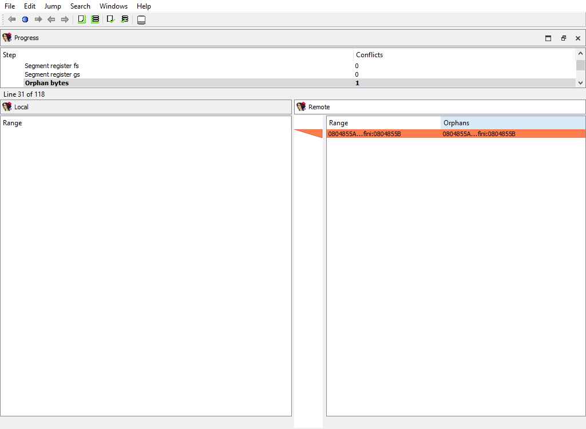Open the Jump menu
Image resolution: width=586 pixels, height=429 pixels.
click(x=53, y=6)
